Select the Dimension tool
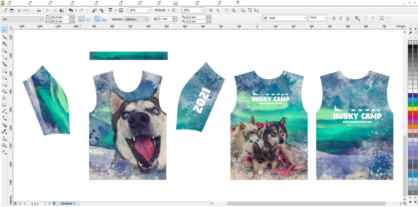 click(4, 112)
